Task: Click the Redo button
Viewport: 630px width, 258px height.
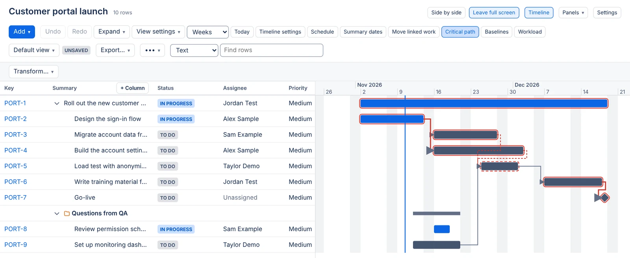Action: point(80,32)
